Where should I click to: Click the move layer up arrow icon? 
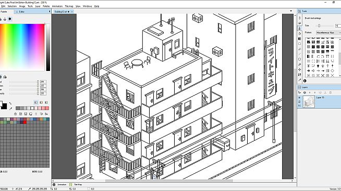310,93
